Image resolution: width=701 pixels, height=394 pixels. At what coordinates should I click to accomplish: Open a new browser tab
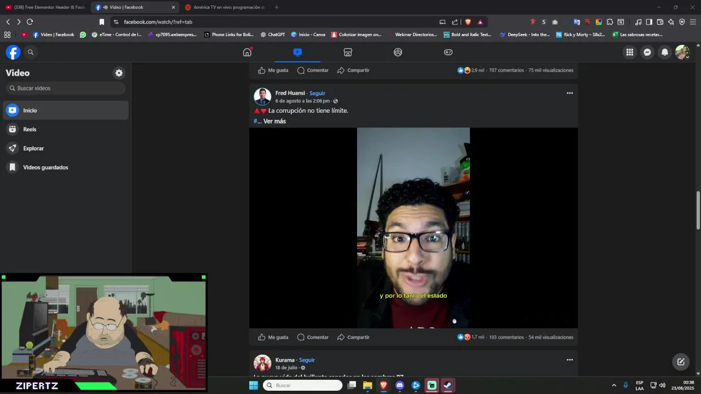click(x=276, y=7)
